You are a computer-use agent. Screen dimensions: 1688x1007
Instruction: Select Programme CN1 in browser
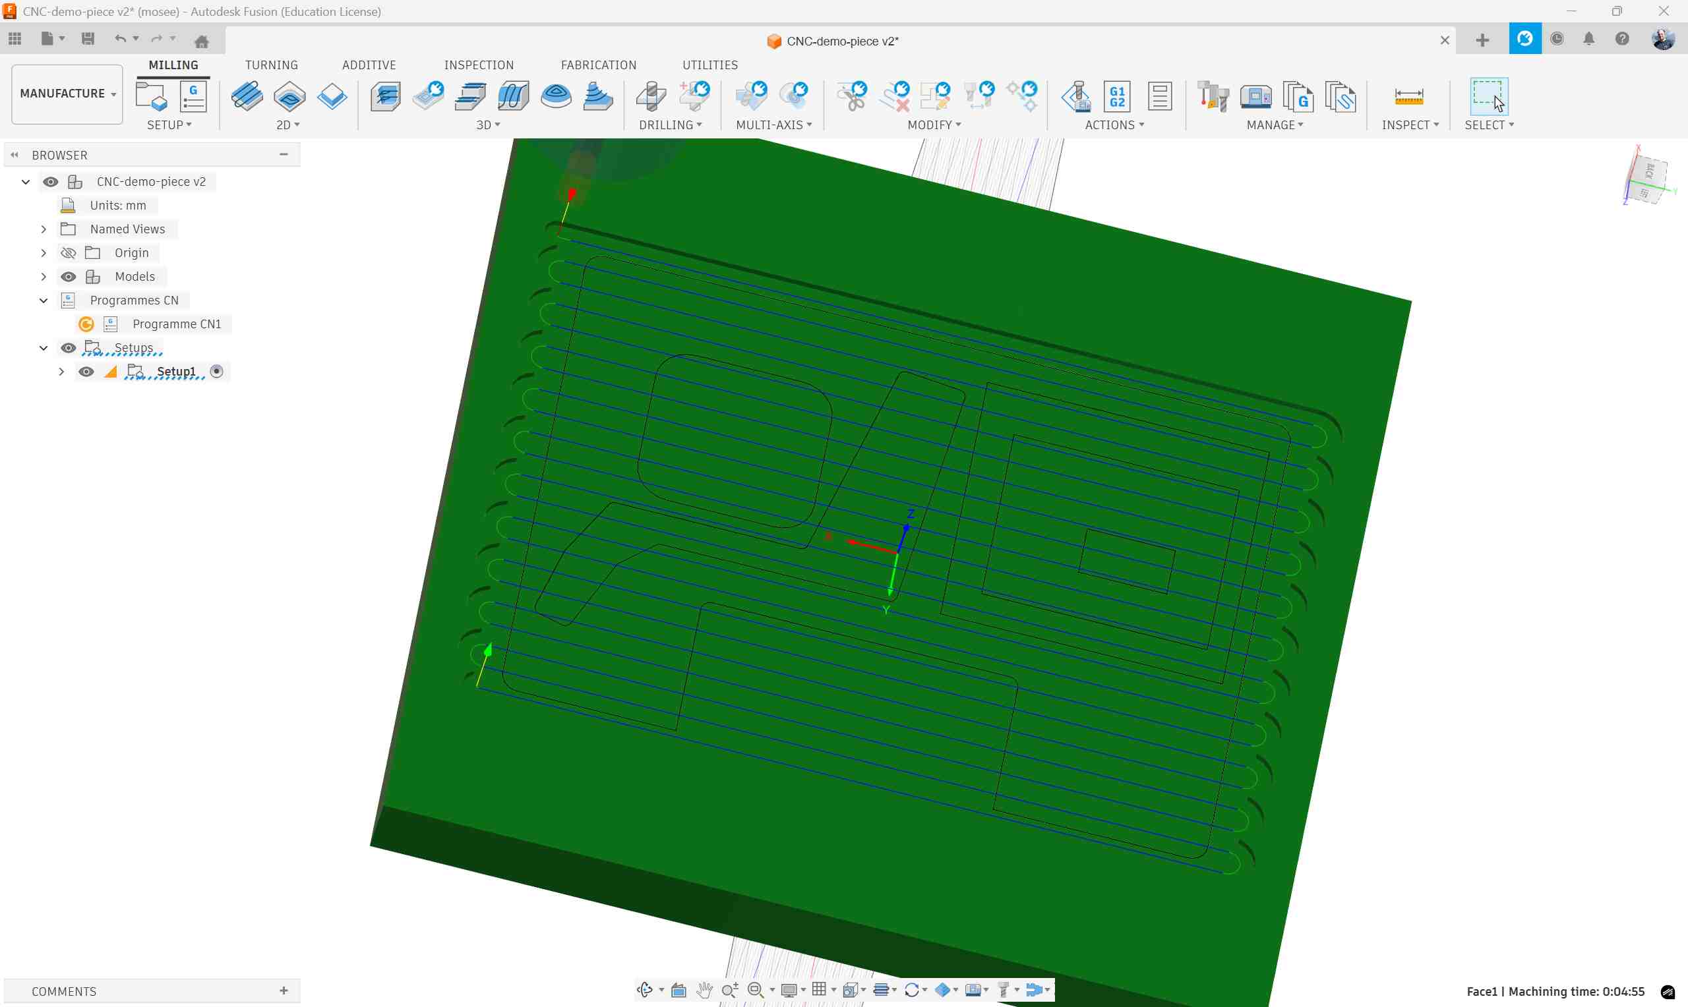(177, 324)
